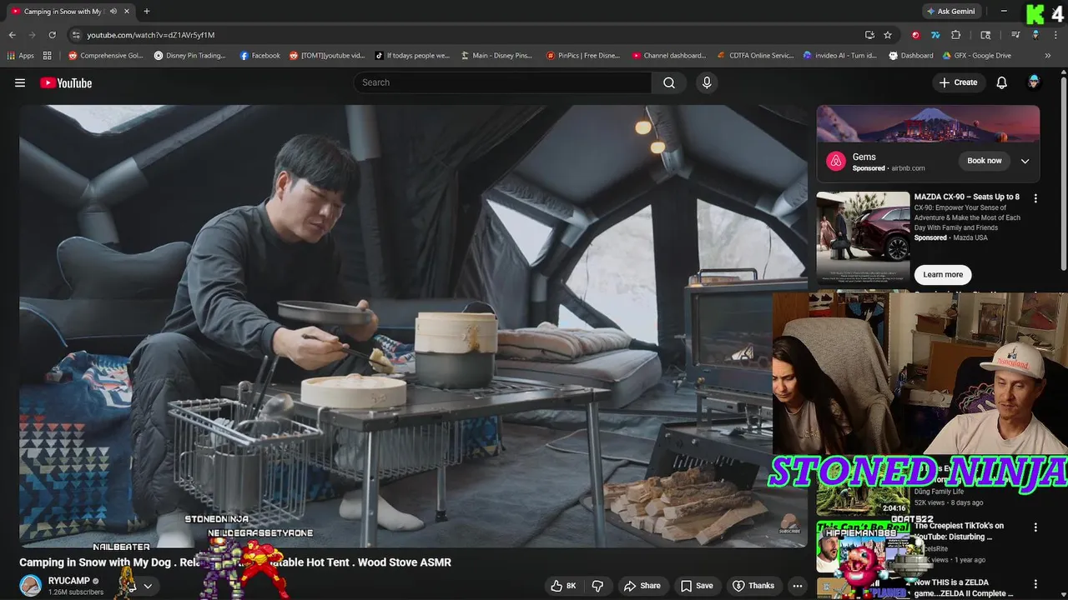This screenshot has width=1068, height=600.
Task: Open the blue 7TV extension icon
Action: point(935,35)
